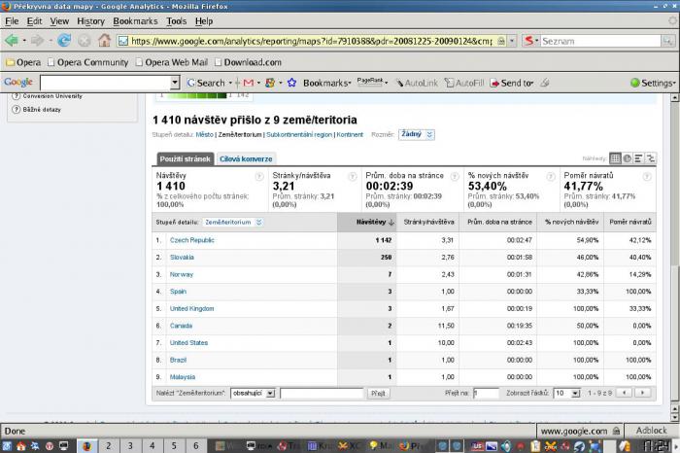Screen dimensions: 680x453
Task: Switch to bar performance view icon
Action: pos(638,158)
